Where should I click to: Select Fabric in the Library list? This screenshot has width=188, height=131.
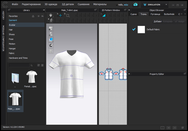point(12,53)
